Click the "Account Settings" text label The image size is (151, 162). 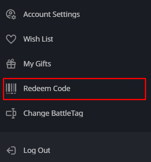click(x=52, y=14)
